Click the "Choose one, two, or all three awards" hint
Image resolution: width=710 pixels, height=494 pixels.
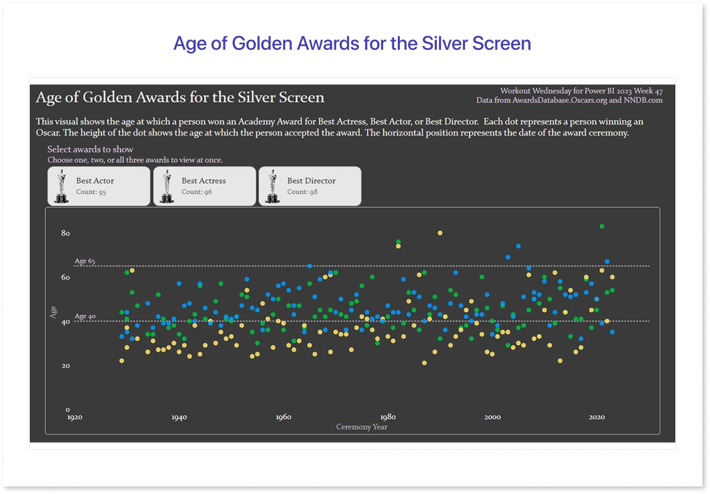(135, 160)
